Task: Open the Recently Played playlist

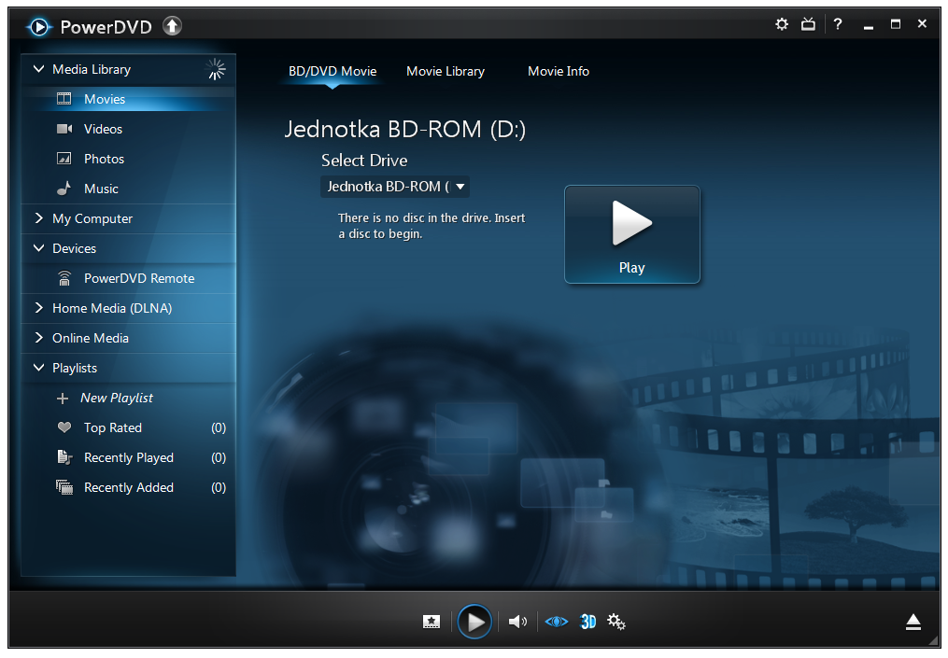Action: pyautogui.click(x=128, y=457)
